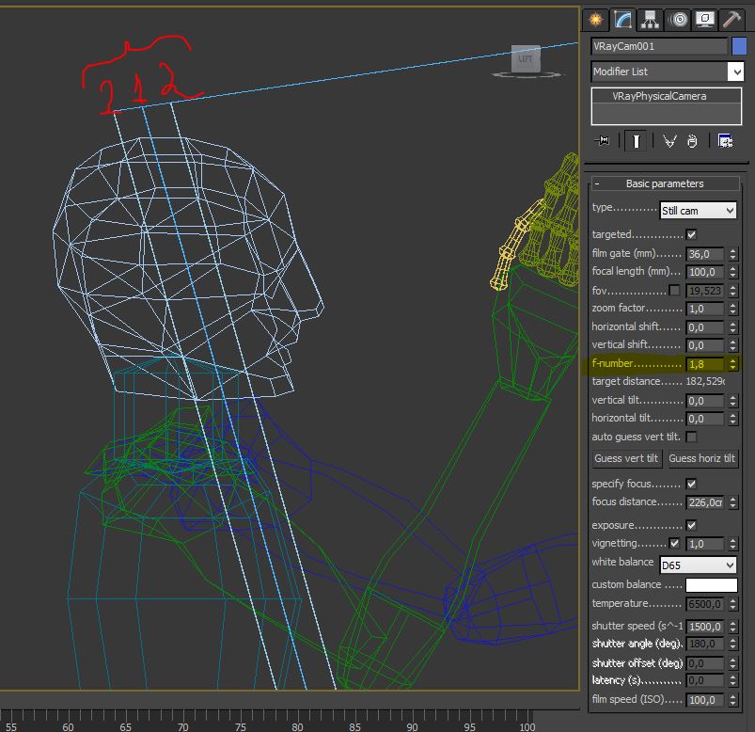Open the Create command panel tab
Screen dimensions: 755x732
click(594, 20)
